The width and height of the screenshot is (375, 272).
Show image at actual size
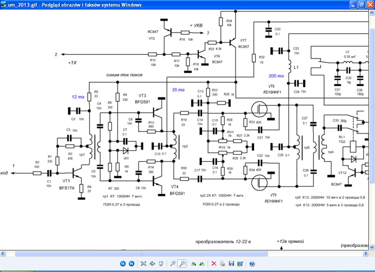click(152, 264)
